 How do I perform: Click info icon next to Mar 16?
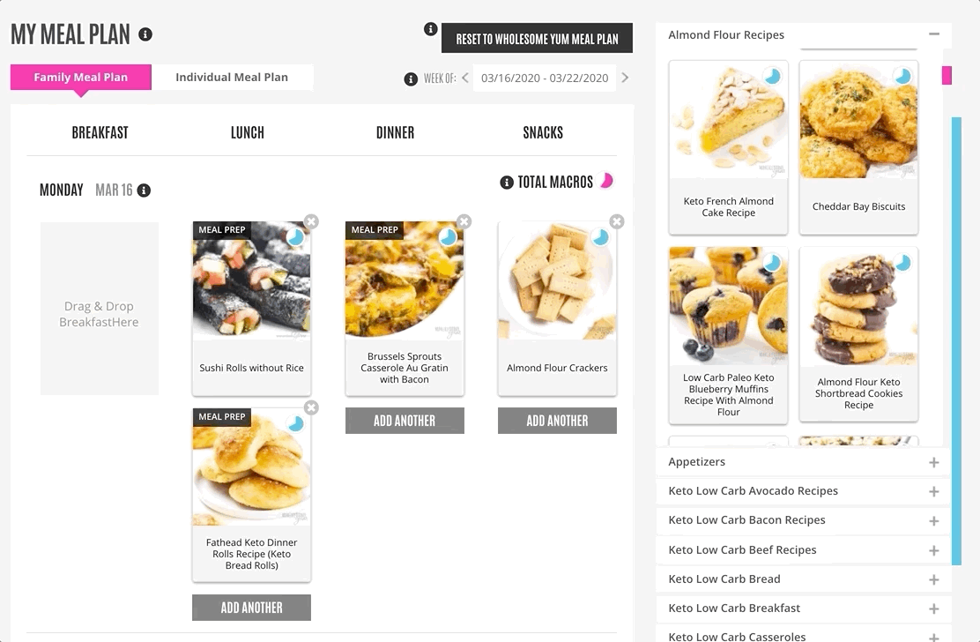tap(144, 190)
